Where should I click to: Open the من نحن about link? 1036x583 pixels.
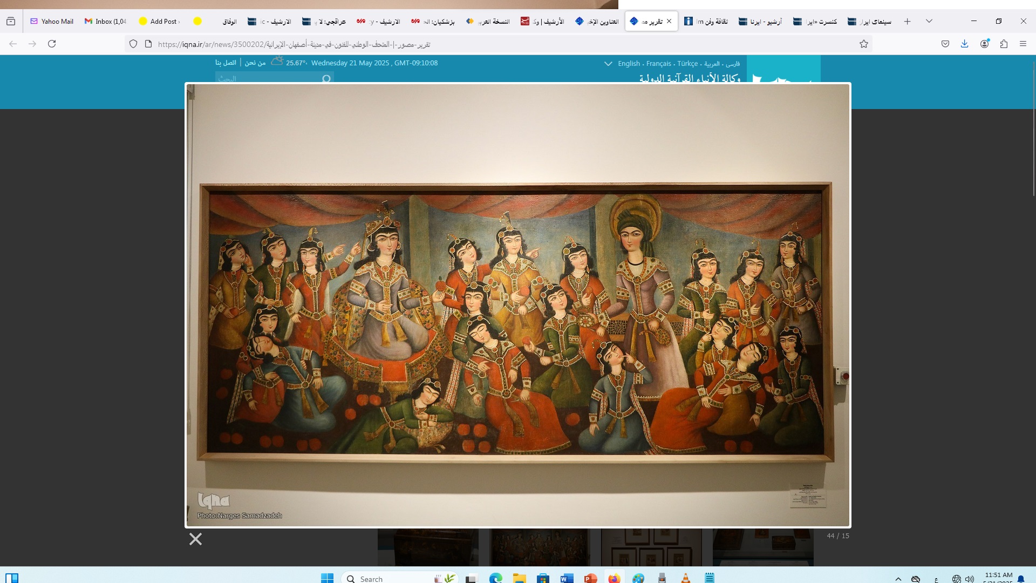(x=255, y=63)
